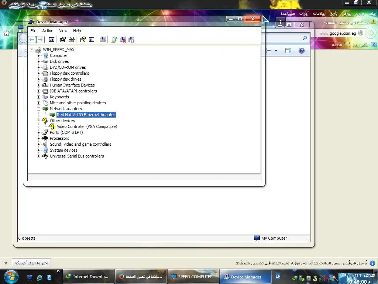Click the Firefox address bar showing www.google.com.eg
This screenshot has height=284, width=378.
(x=337, y=33)
